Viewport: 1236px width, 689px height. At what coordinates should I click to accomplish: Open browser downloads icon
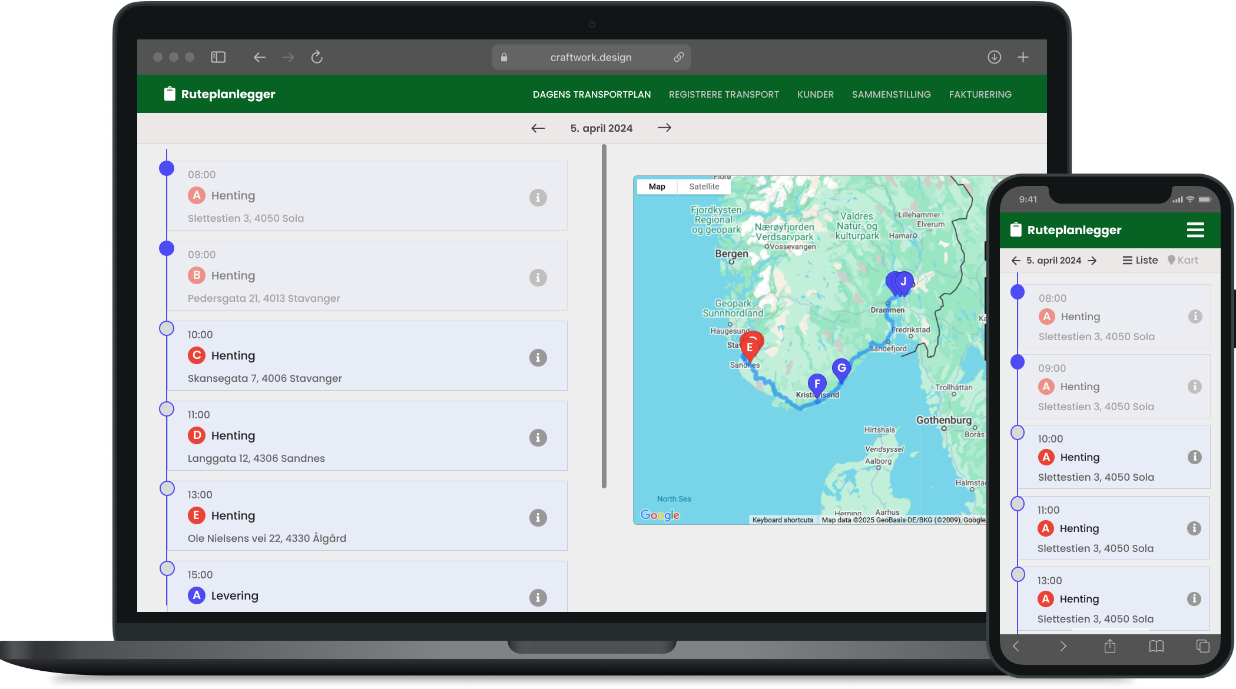(994, 57)
